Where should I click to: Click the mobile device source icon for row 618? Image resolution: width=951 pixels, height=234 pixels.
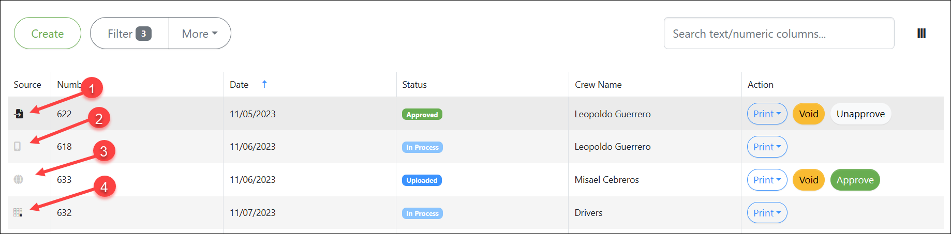pos(18,147)
